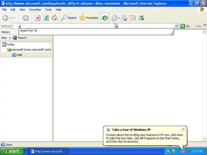Expand the Links toolbar chevron
The height and width of the screenshot is (155, 207).
[x=205, y=25]
